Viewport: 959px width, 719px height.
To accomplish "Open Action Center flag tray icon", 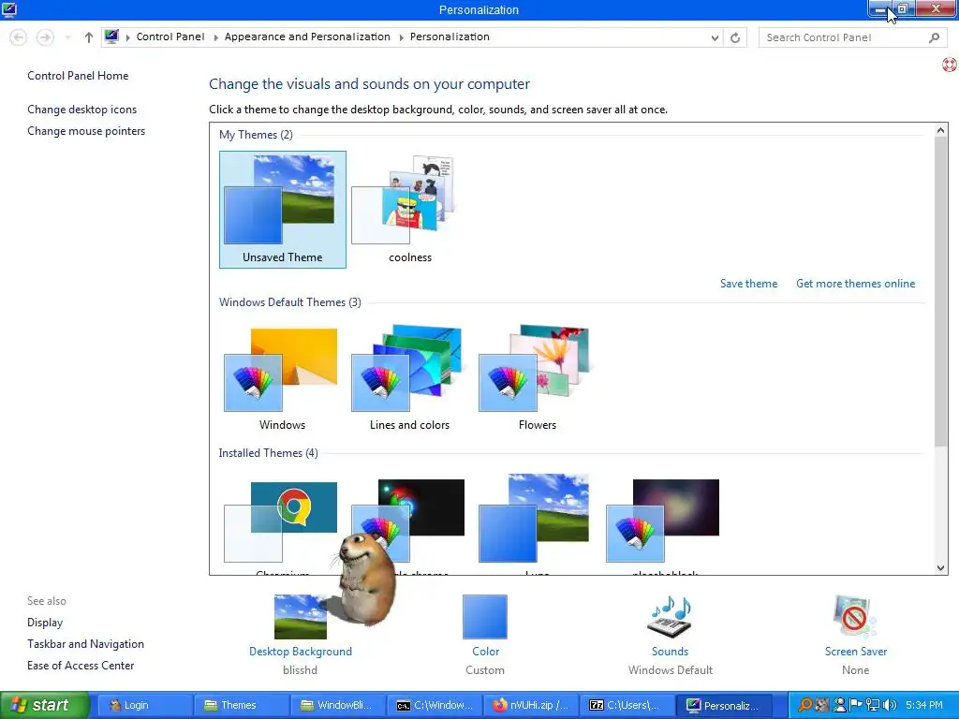I will pyautogui.click(x=856, y=705).
